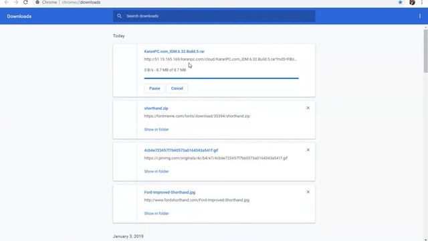428x241 pixels.
Task: Click the scrollbar down arrow
Action: [x=425, y=240]
